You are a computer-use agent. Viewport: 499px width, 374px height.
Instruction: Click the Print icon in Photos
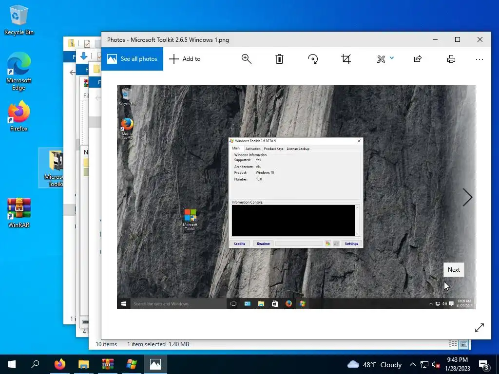(x=451, y=59)
